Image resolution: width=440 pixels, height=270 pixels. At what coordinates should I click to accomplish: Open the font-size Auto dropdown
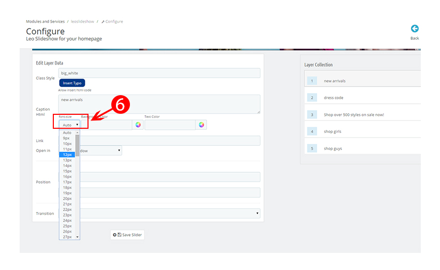(x=69, y=125)
